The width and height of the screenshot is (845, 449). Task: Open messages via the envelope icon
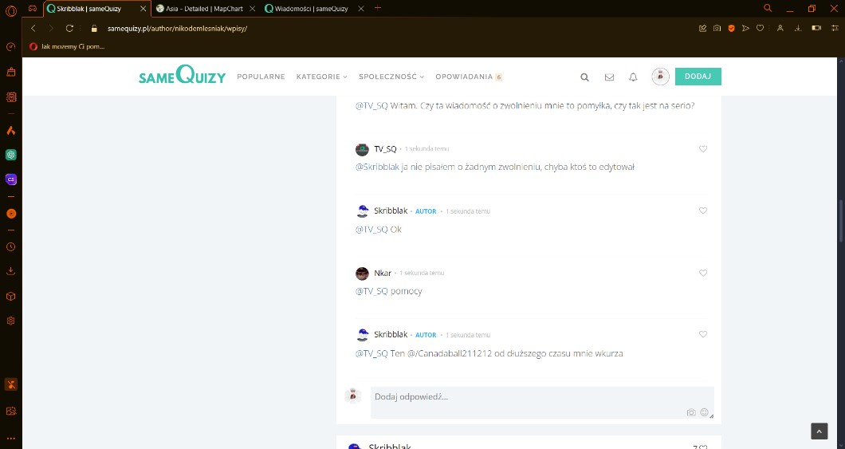609,77
